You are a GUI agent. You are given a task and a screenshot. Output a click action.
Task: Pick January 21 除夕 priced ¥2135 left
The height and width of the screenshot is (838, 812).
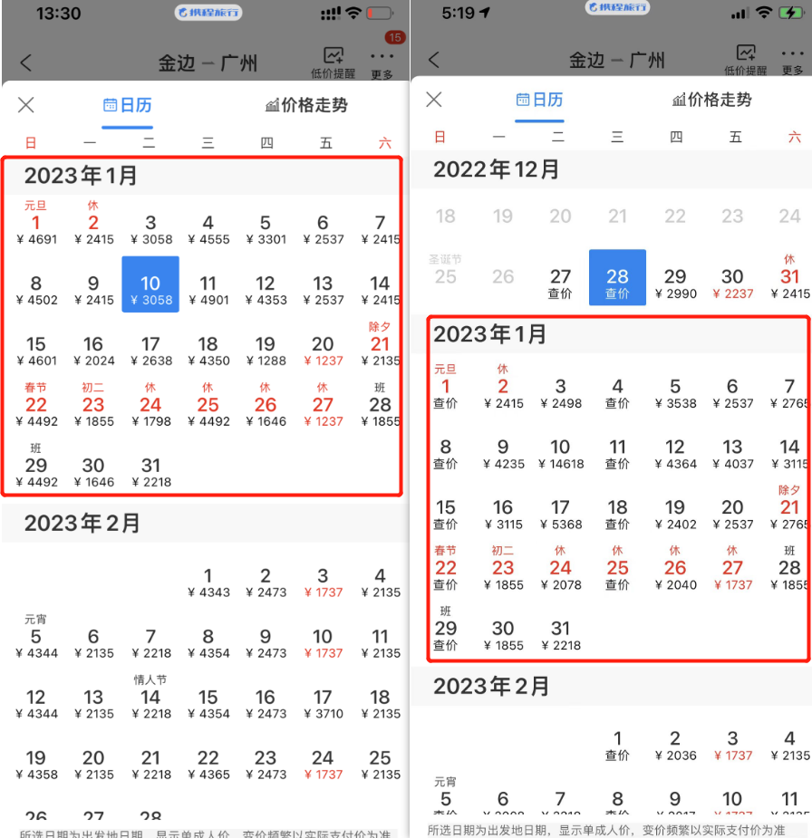pyautogui.click(x=380, y=345)
